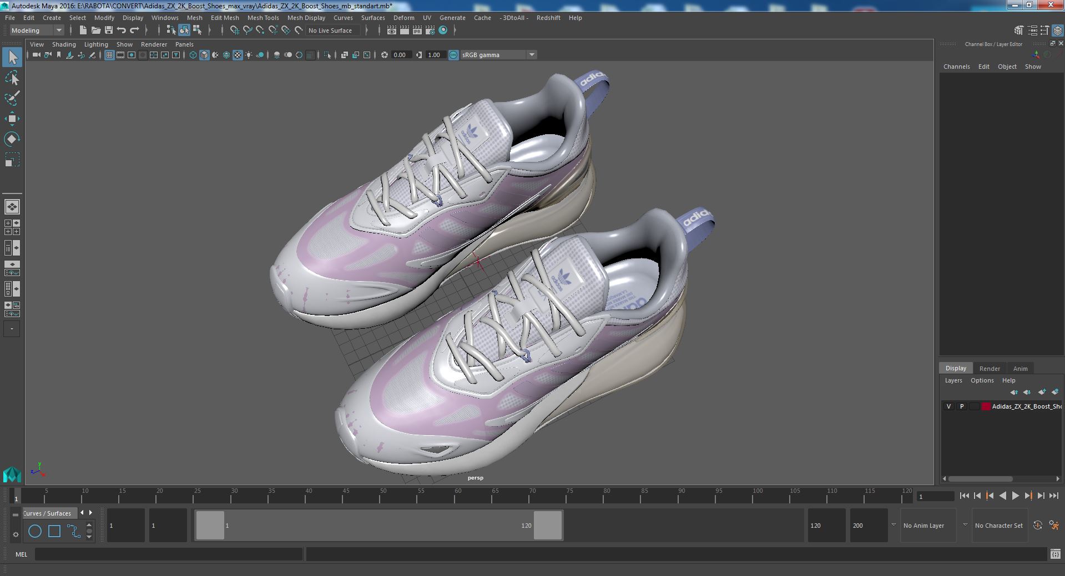
Task: Activate the Paint Selection tool
Action: (x=12, y=98)
